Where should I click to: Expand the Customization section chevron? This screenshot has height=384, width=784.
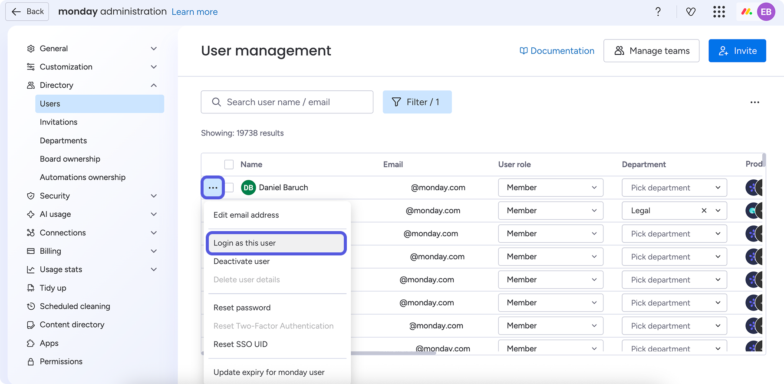(154, 67)
